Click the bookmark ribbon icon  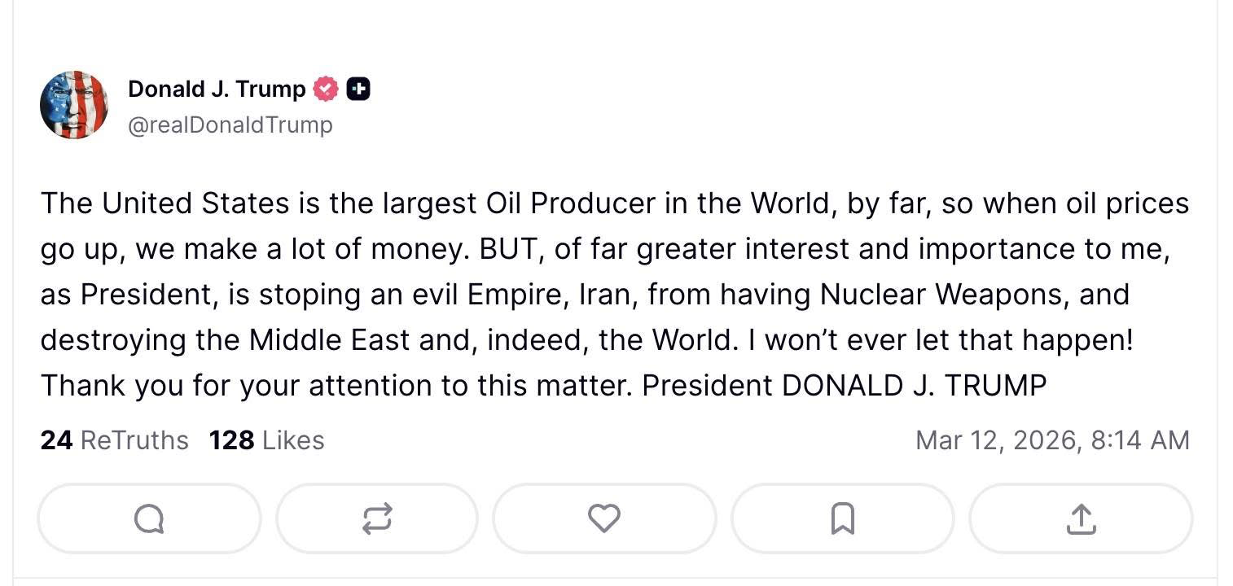842,518
